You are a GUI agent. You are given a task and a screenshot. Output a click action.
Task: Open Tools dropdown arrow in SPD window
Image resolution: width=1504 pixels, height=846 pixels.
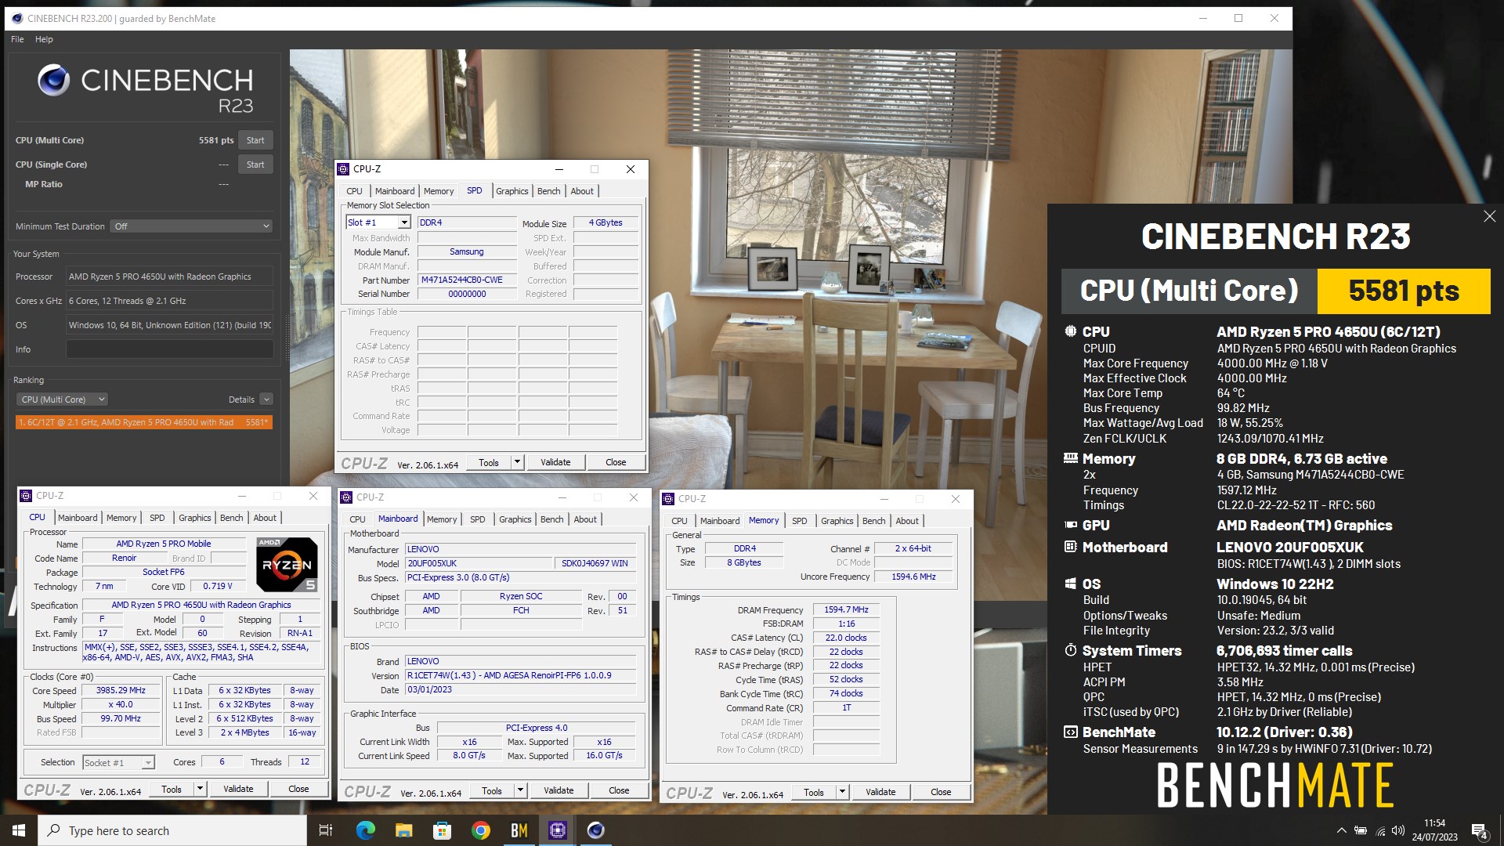click(x=517, y=462)
